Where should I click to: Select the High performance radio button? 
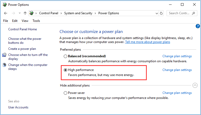coord(65,70)
